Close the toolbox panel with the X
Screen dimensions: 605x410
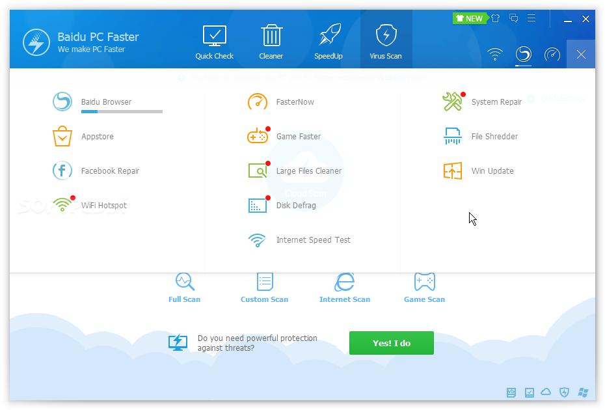[x=581, y=54]
